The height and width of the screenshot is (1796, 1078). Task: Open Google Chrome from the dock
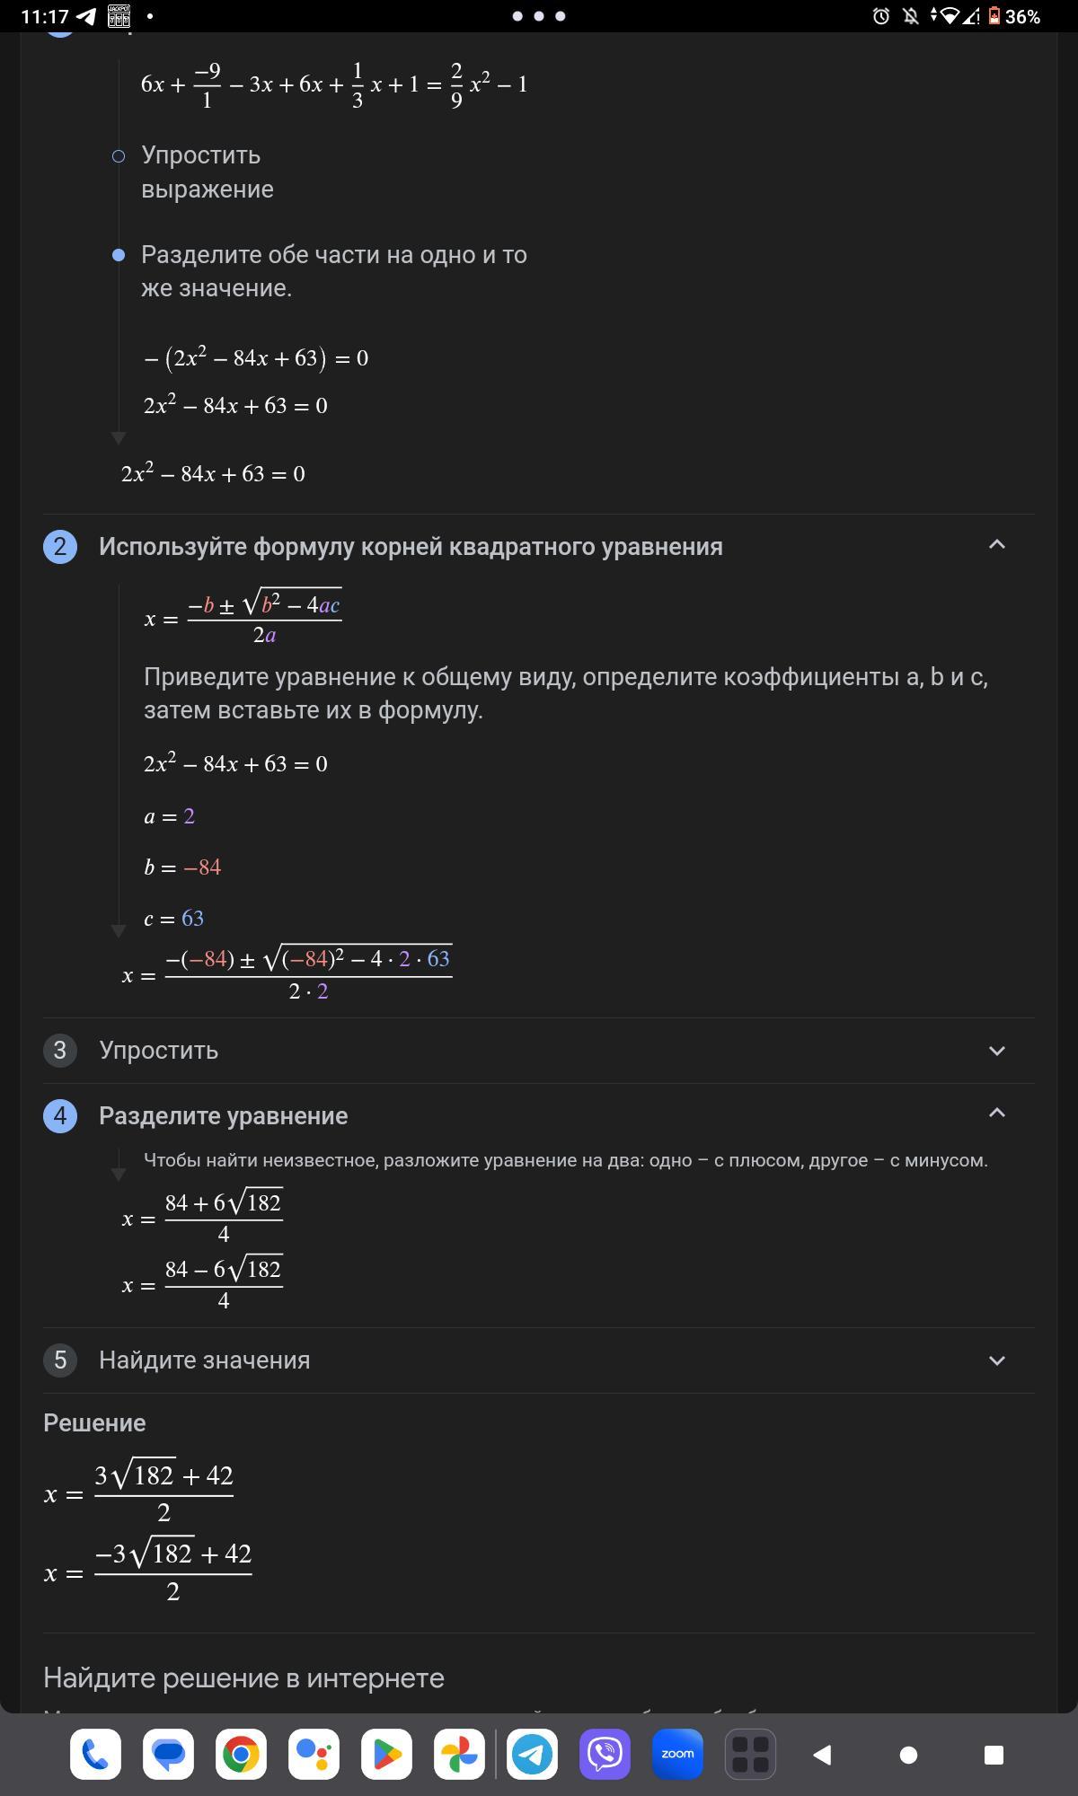[x=241, y=1754]
